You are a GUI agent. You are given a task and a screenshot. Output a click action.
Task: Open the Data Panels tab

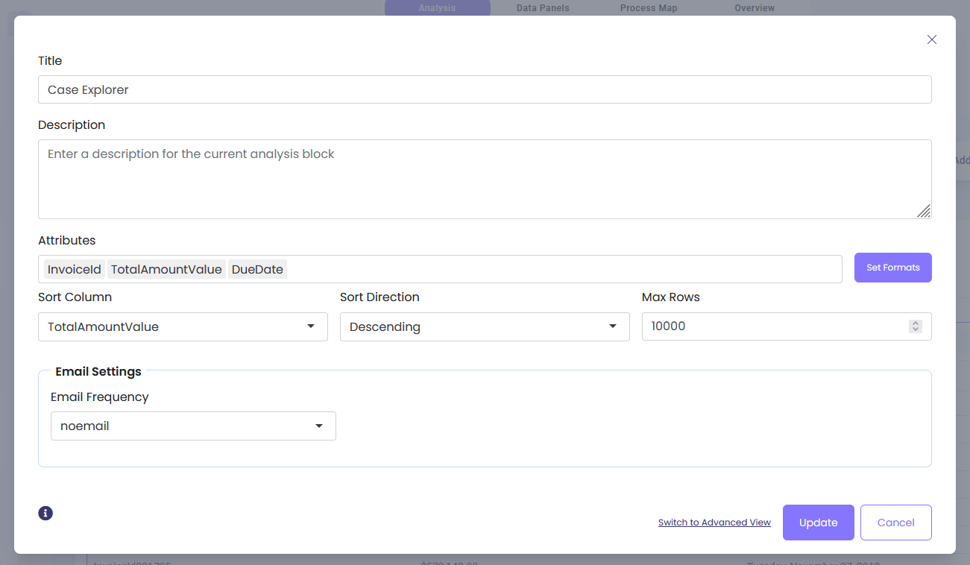coord(543,8)
